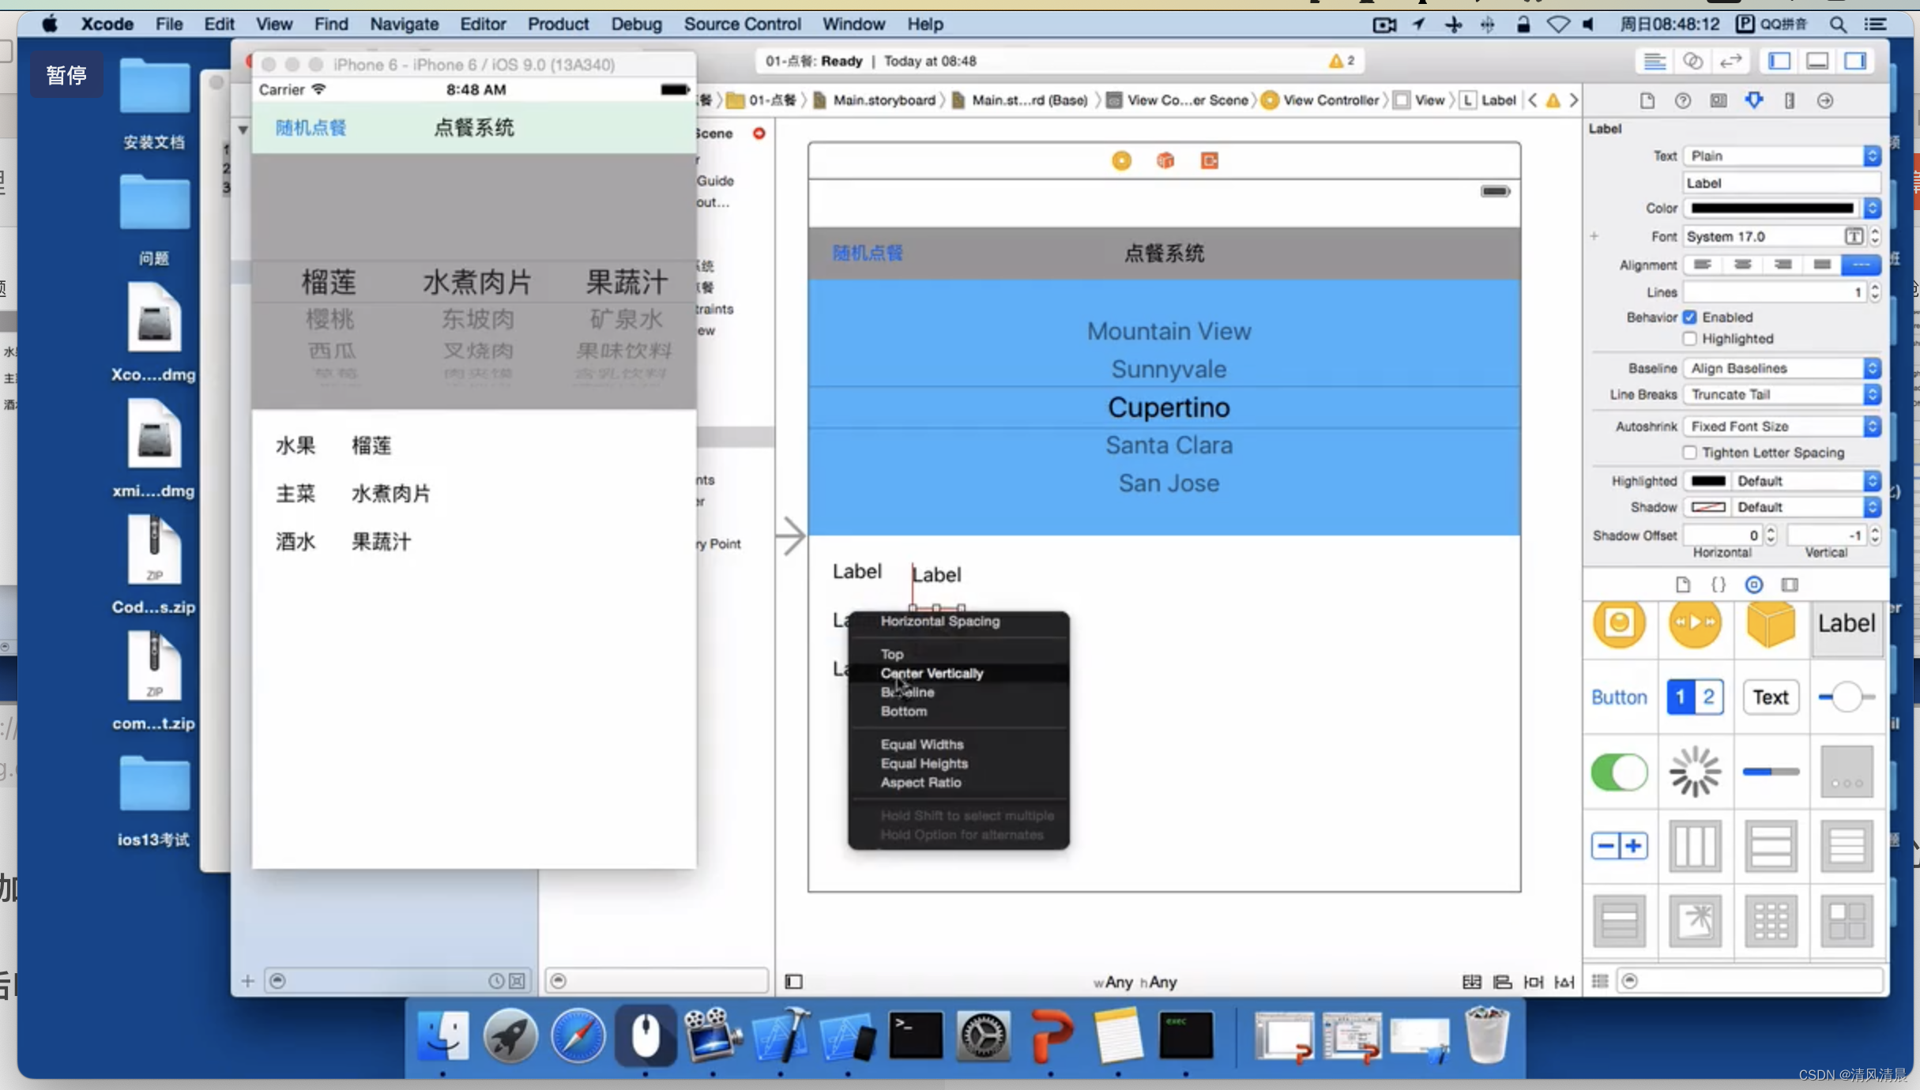Choose Baseline in constraint popup
The height and width of the screenshot is (1090, 1920).
pos(907,692)
